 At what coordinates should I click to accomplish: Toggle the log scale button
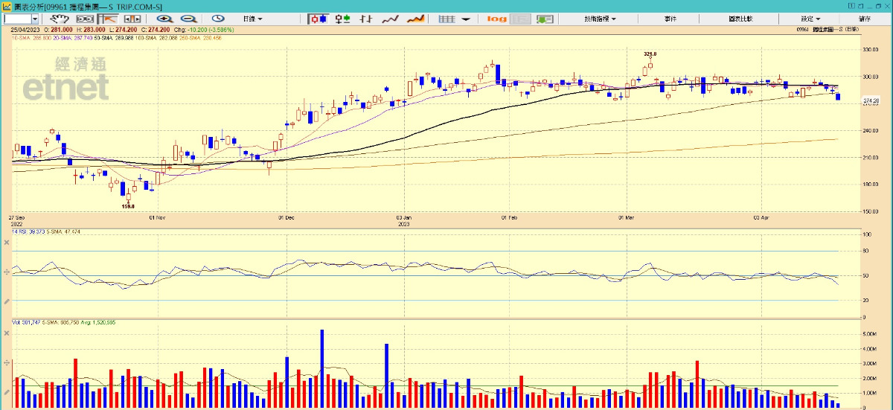click(x=496, y=19)
